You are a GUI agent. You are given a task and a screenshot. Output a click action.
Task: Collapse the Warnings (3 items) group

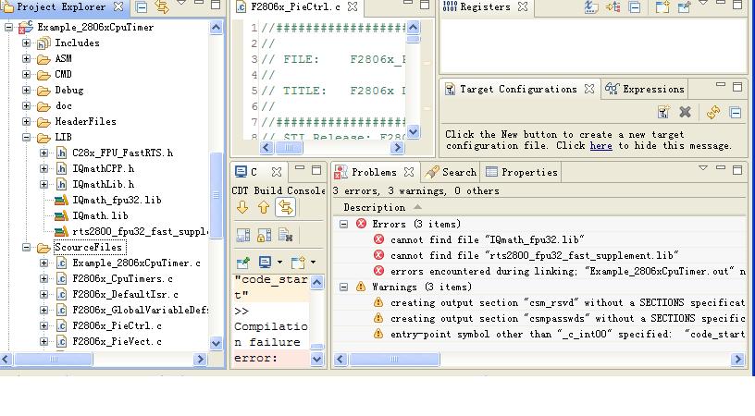(344, 288)
